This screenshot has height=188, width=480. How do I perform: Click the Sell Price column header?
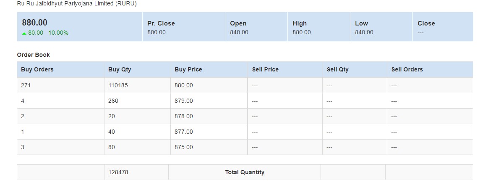coord(265,69)
